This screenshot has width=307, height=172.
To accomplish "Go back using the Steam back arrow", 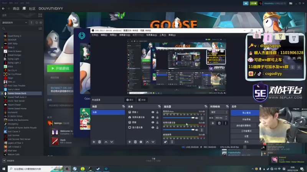I will coord(3,8).
